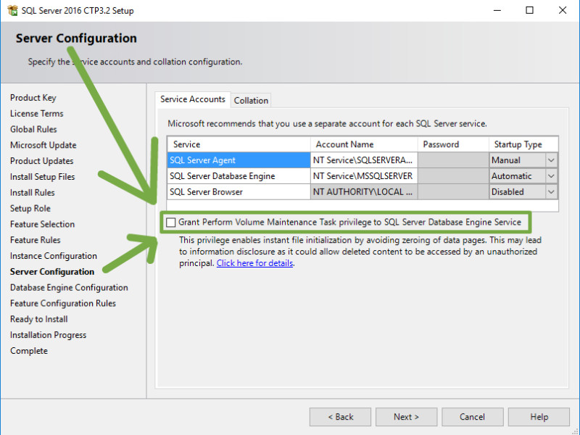Edit account name NT Service\MSSQLSERVER
This screenshot has height=435, width=580.
point(364,176)
